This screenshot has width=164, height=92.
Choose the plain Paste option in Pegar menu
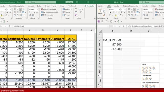(x=143, y=68)
